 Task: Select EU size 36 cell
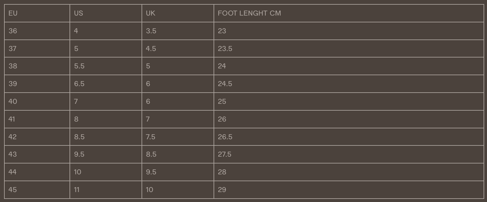[x=13, y=31]
